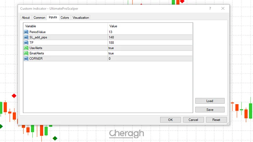The width and height of the screenshot is (253, 142).
Task: Reset inputs with the Reset button
Action: coord(216,120)
